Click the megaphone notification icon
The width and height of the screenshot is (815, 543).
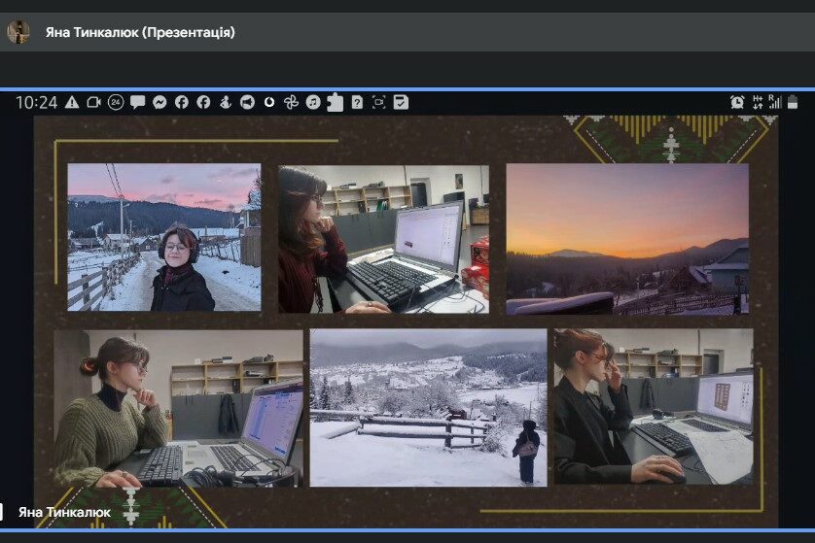(x=247, y=102)
